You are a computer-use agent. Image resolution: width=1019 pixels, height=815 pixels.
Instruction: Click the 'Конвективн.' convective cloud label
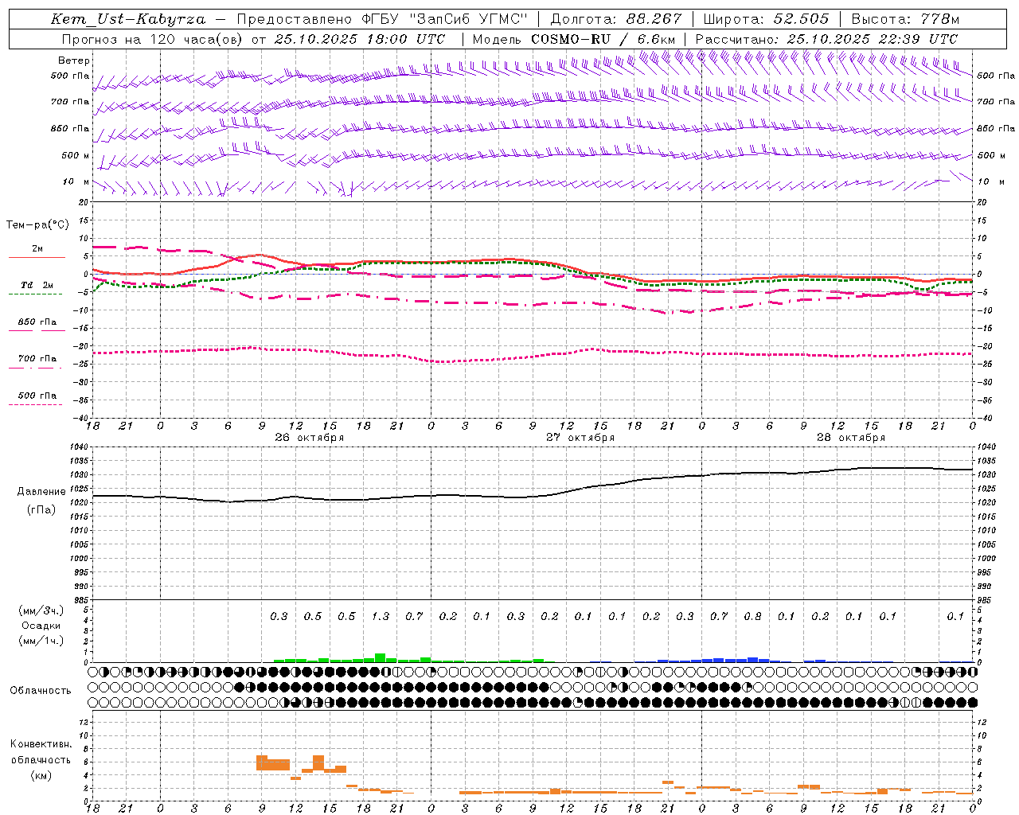pyautogui.click(x=41, y=744)
